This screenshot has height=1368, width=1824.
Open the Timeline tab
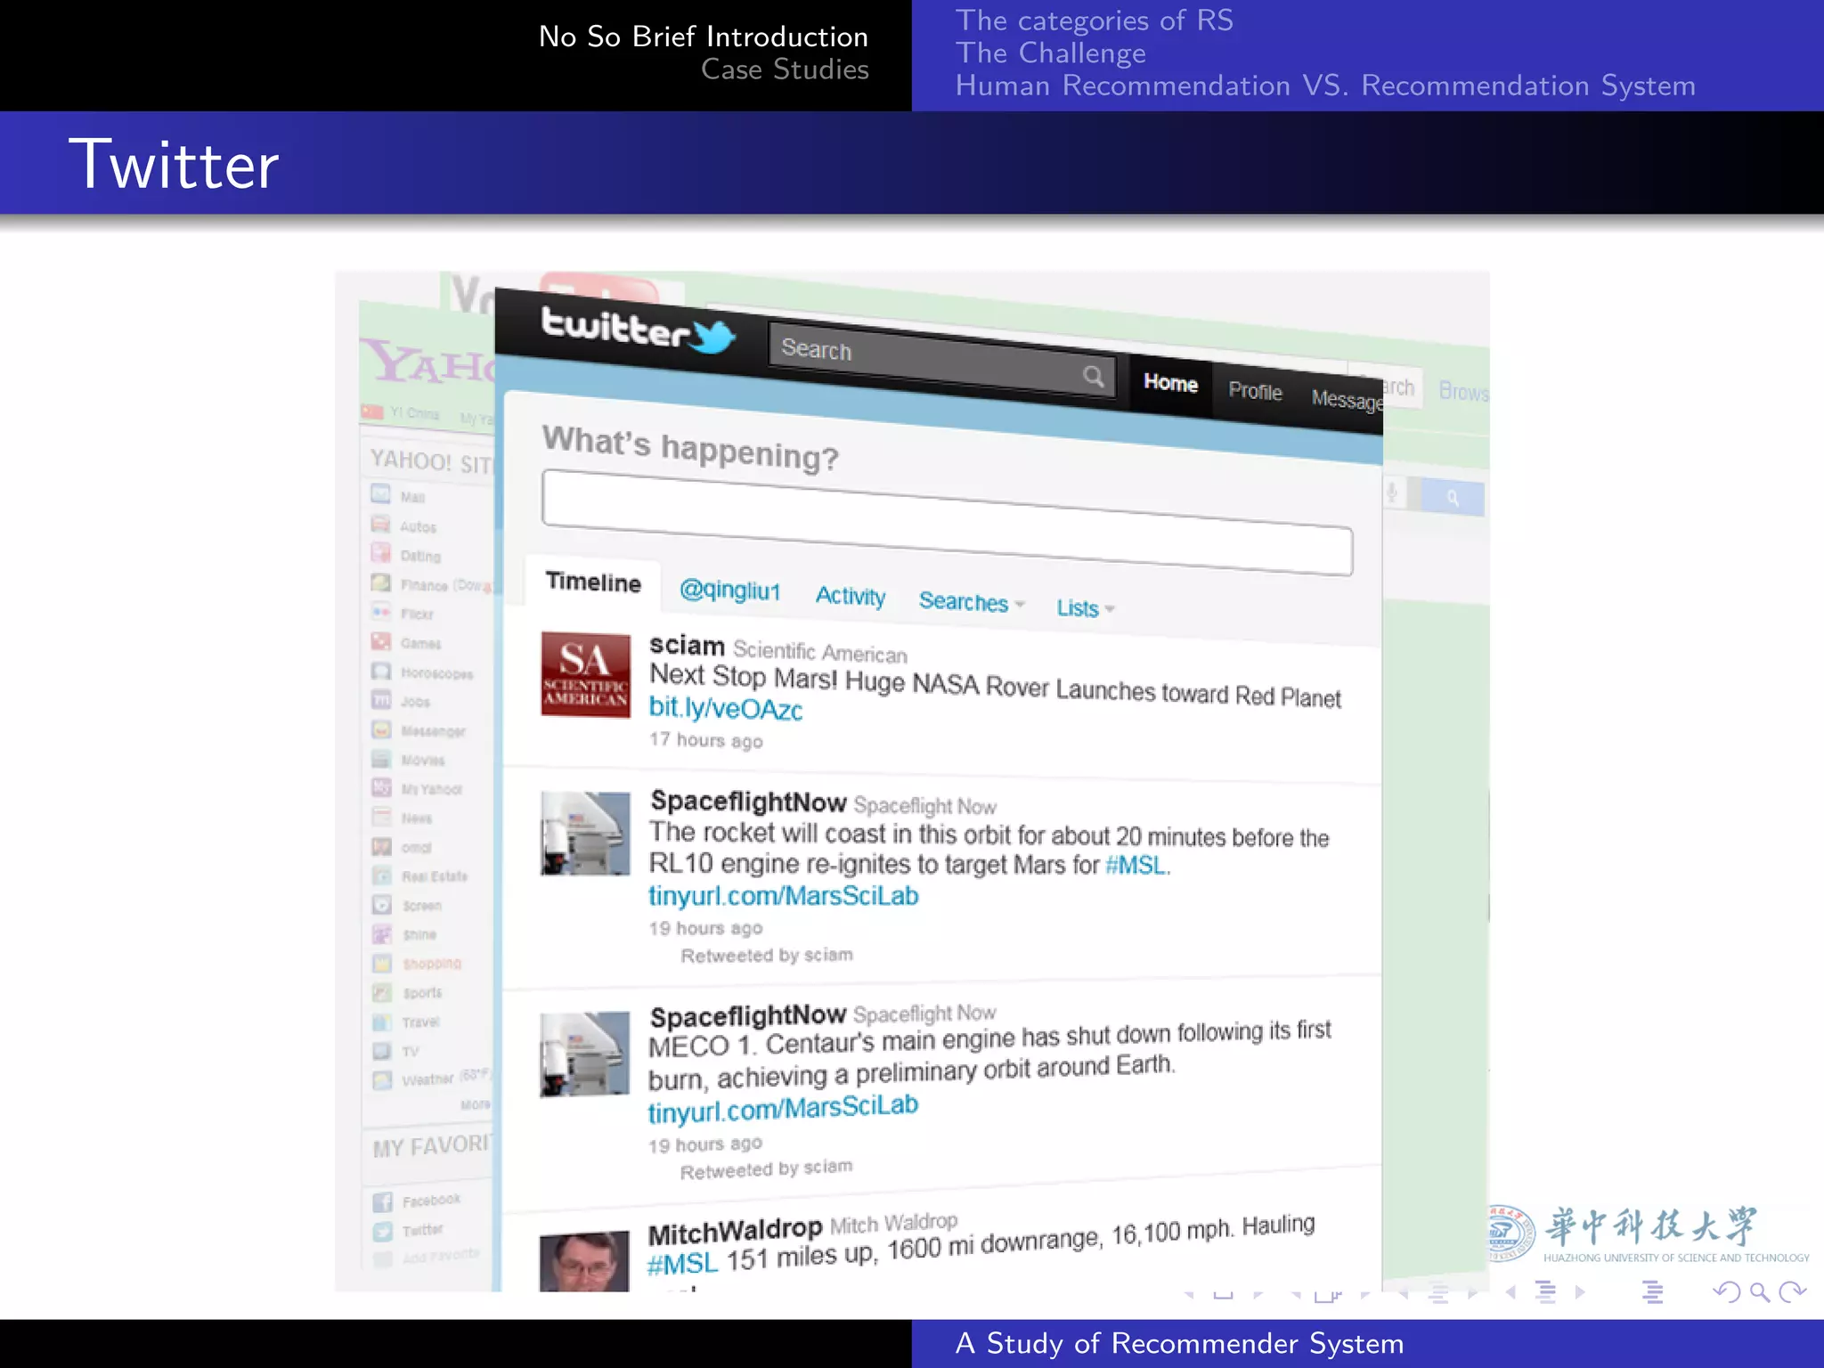(593, 582)
